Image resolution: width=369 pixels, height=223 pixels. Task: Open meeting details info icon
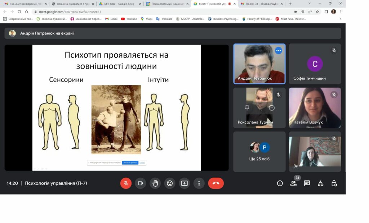[280, 183]
